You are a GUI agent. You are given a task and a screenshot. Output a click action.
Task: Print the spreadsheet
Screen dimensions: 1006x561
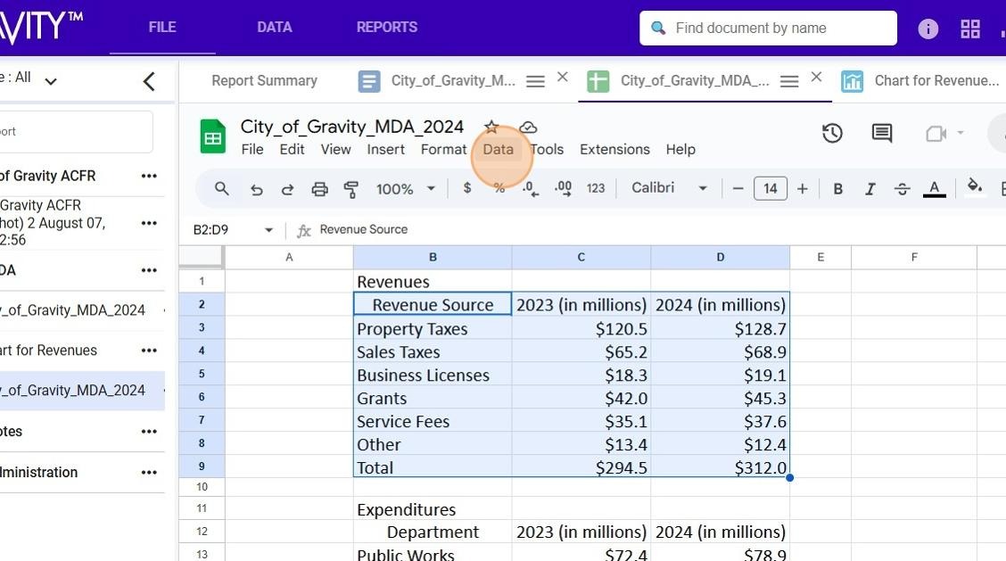click(319, 189)
